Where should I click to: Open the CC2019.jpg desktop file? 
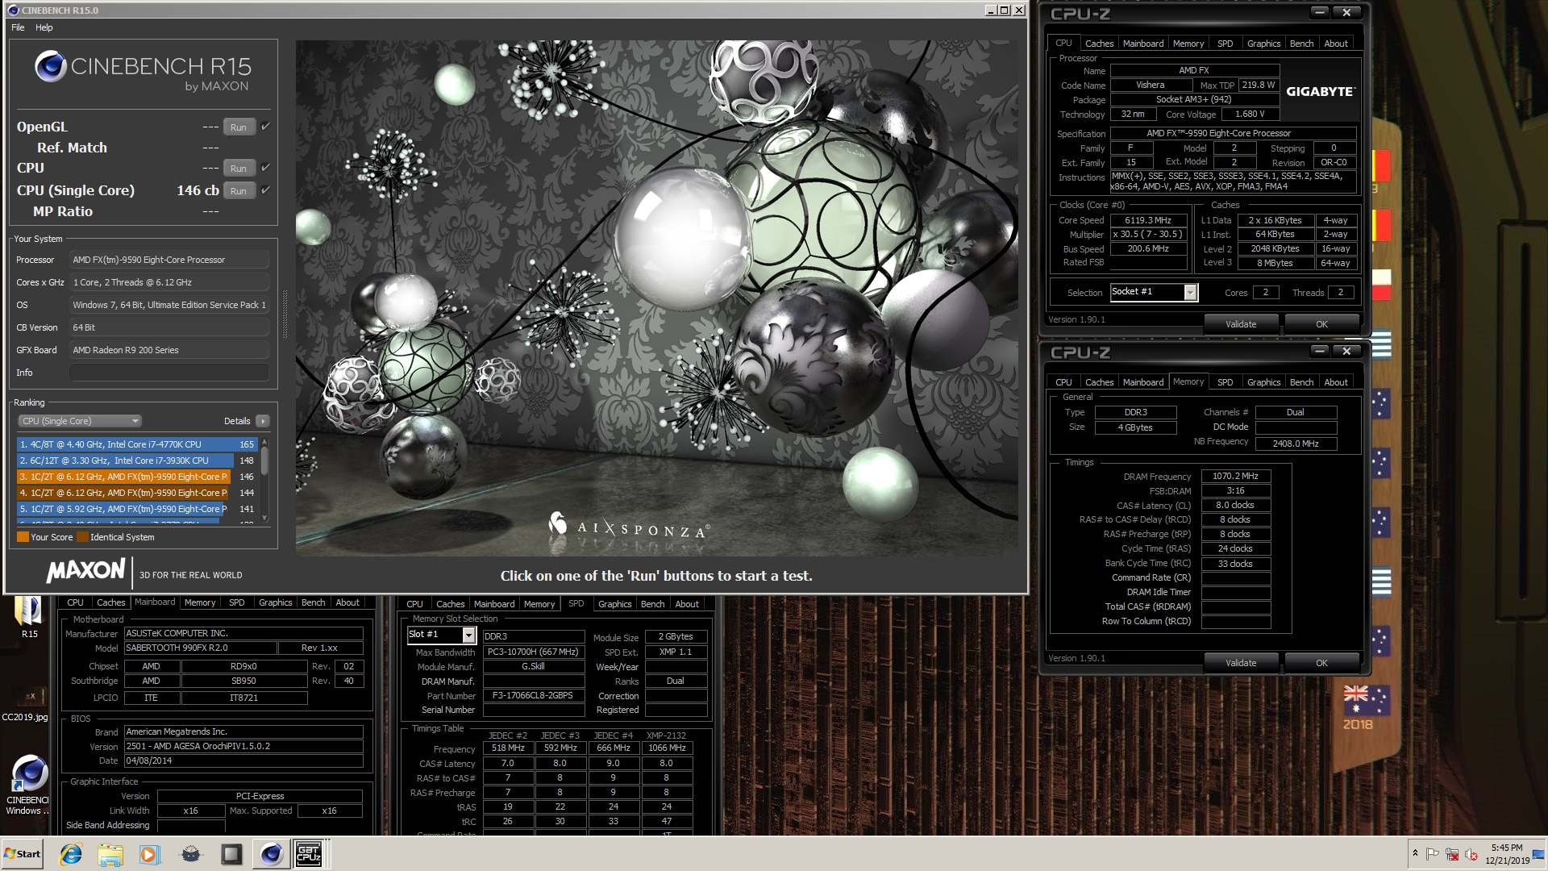coord(25,702)
